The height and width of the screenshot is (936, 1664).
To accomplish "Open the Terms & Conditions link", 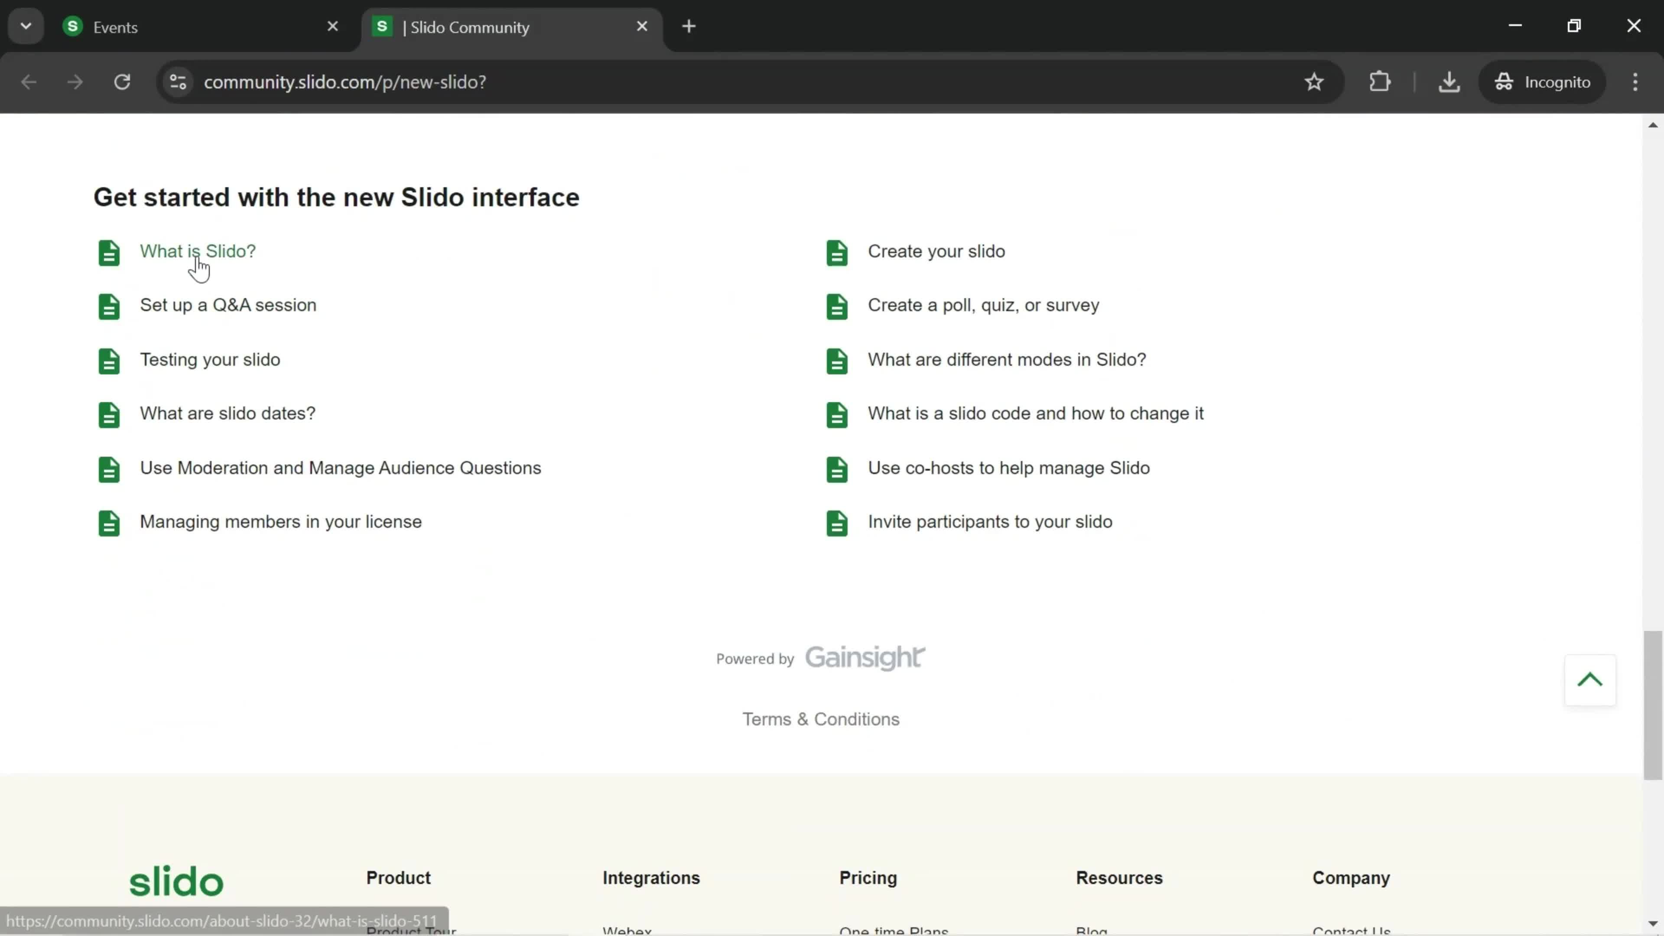I will click(x=821, y=720).
